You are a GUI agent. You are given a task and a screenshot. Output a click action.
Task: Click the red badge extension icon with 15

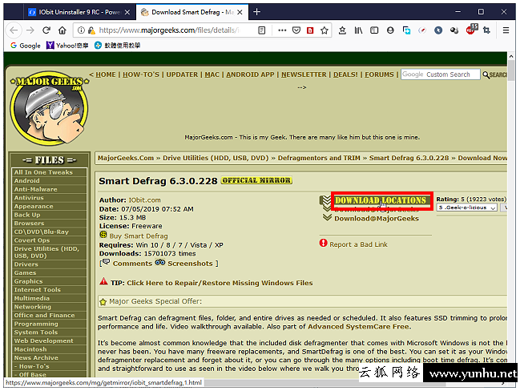(471, 30)
